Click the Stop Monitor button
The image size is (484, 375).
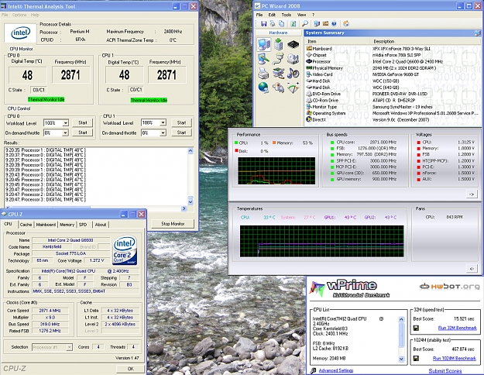pos(173,224)
